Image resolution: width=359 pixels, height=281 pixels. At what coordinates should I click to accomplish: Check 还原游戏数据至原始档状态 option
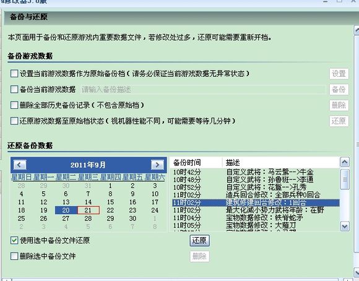(x=14, y=121)
